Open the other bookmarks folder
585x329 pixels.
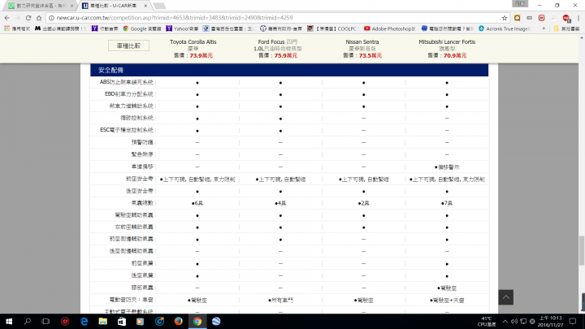[x=567, y=28]
